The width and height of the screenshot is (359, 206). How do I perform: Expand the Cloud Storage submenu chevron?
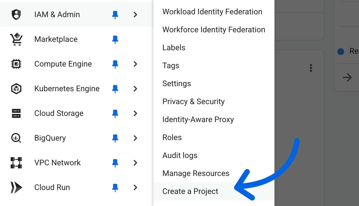pos(135,113)
